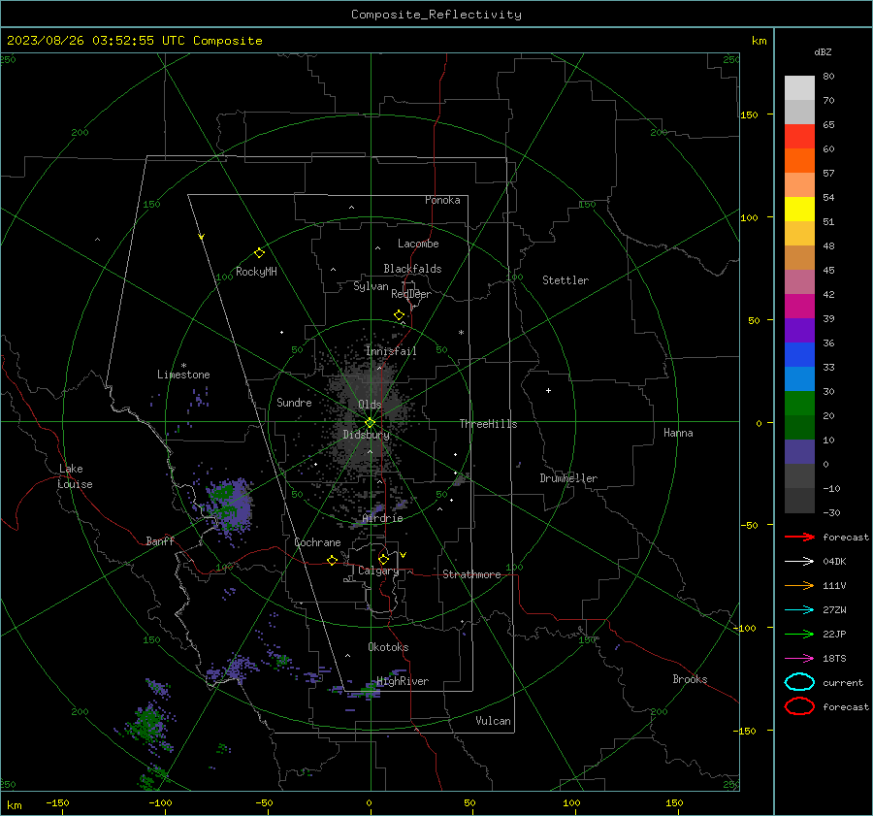
Task: Click the Didsbury city label
Action: [367, 435]
